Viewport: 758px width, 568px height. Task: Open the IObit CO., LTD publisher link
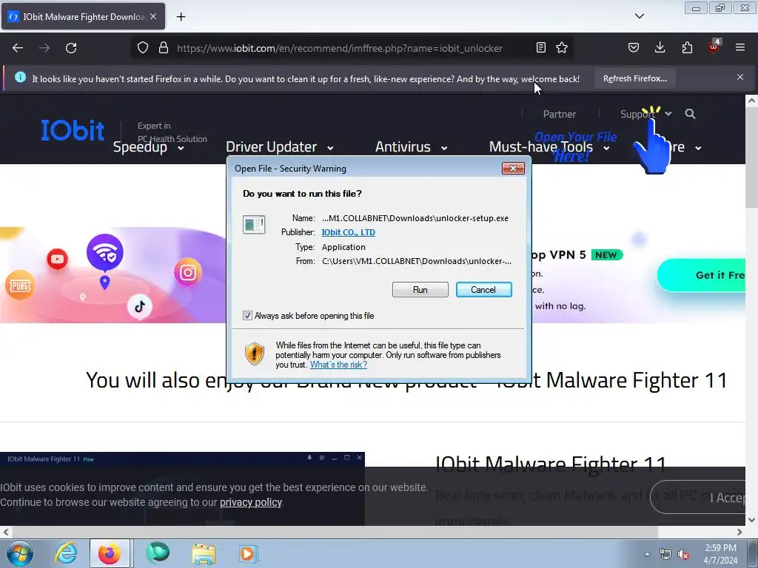click(348, 232)
